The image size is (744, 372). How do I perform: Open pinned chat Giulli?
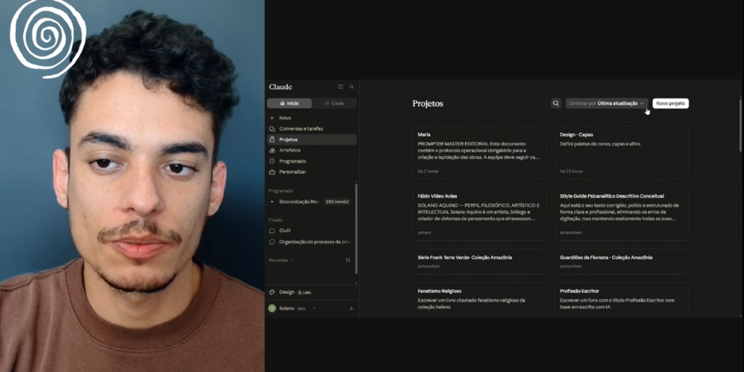point(310,230)
